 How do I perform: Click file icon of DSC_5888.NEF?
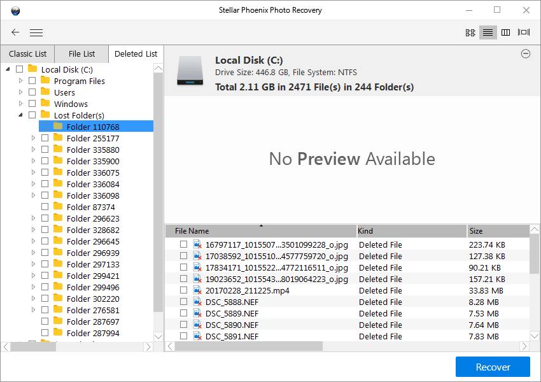(197, 302)
